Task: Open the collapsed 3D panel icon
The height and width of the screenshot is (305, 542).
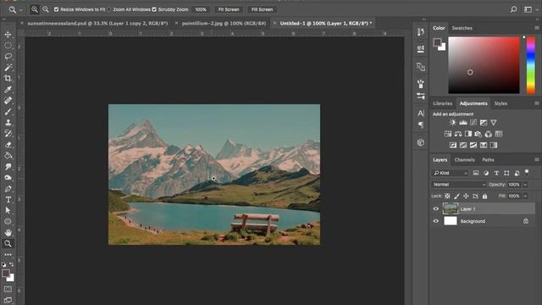Action: coord(421,142)
